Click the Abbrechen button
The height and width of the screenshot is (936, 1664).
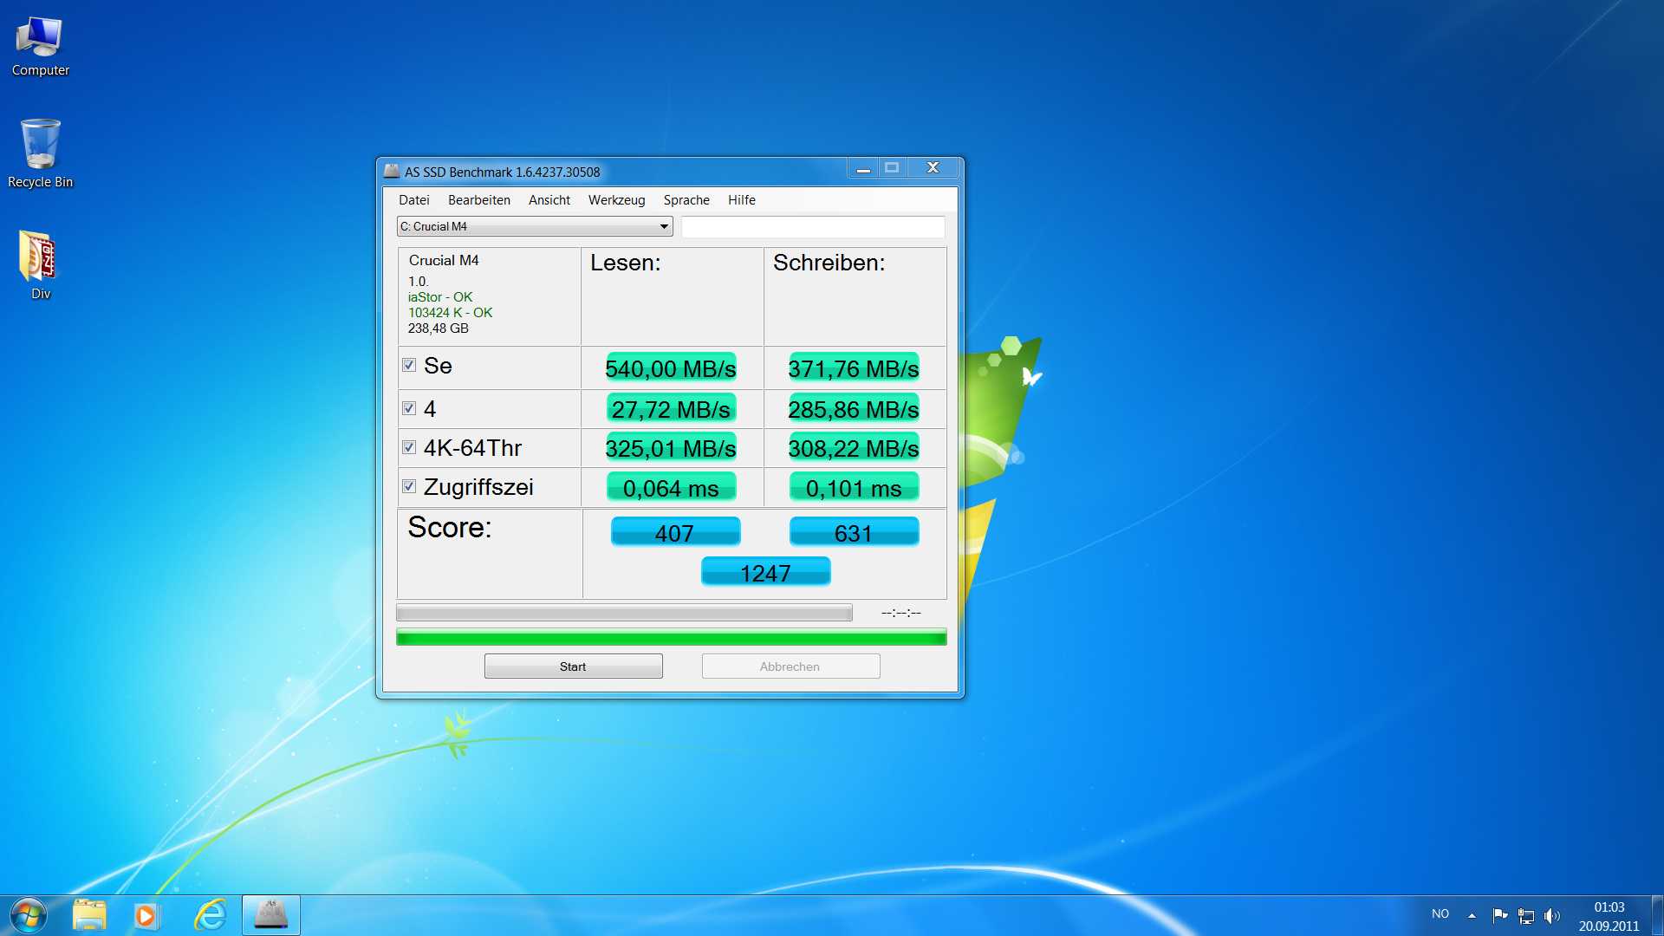(x=790, y=666)
